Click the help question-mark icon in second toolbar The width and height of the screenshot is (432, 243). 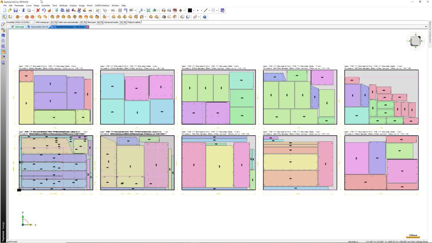pyautogui.click(x=204, y=17)
